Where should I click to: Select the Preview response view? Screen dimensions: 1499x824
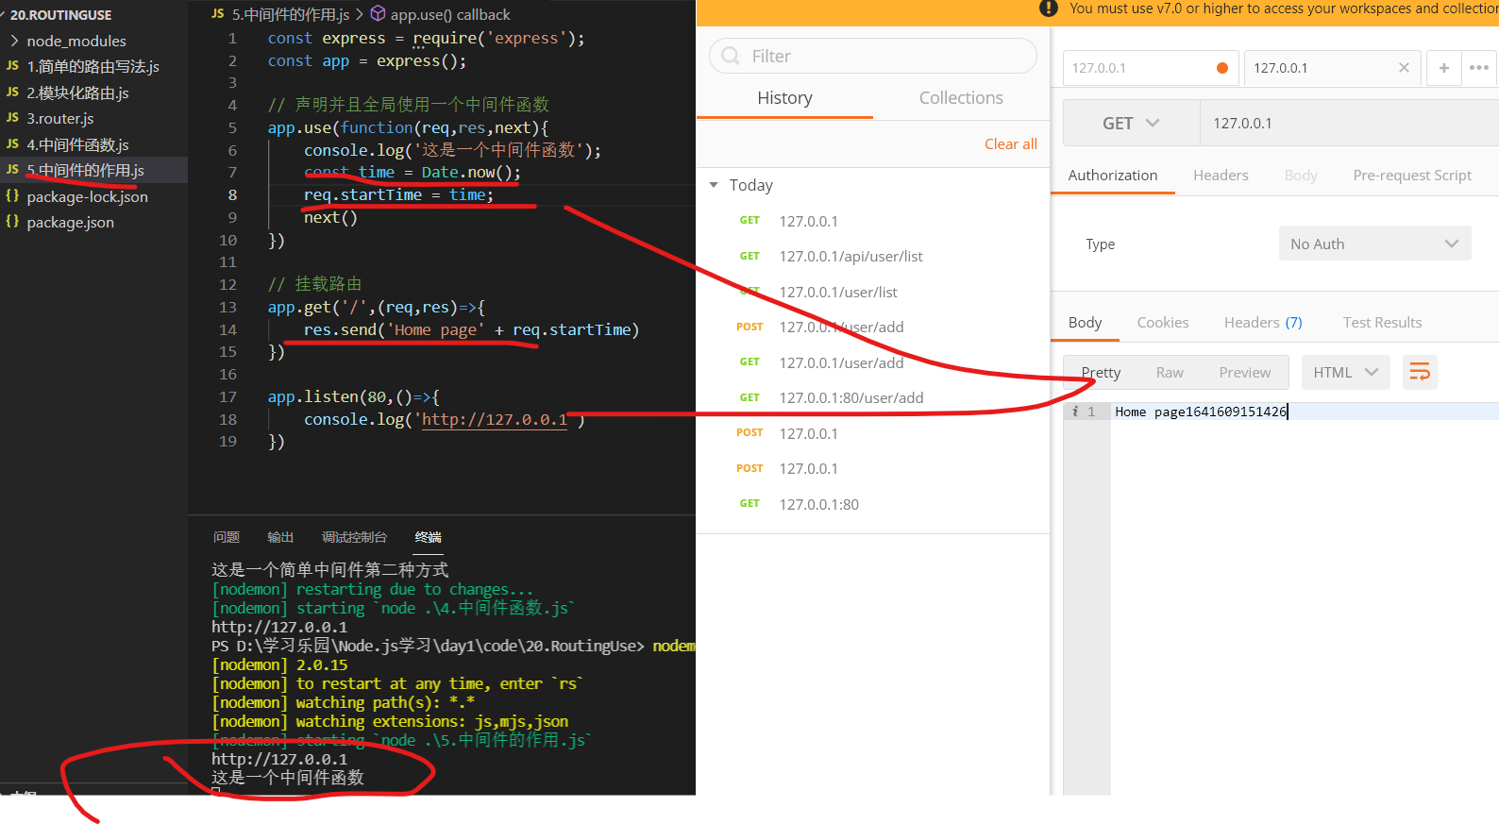click(1244, 373)
